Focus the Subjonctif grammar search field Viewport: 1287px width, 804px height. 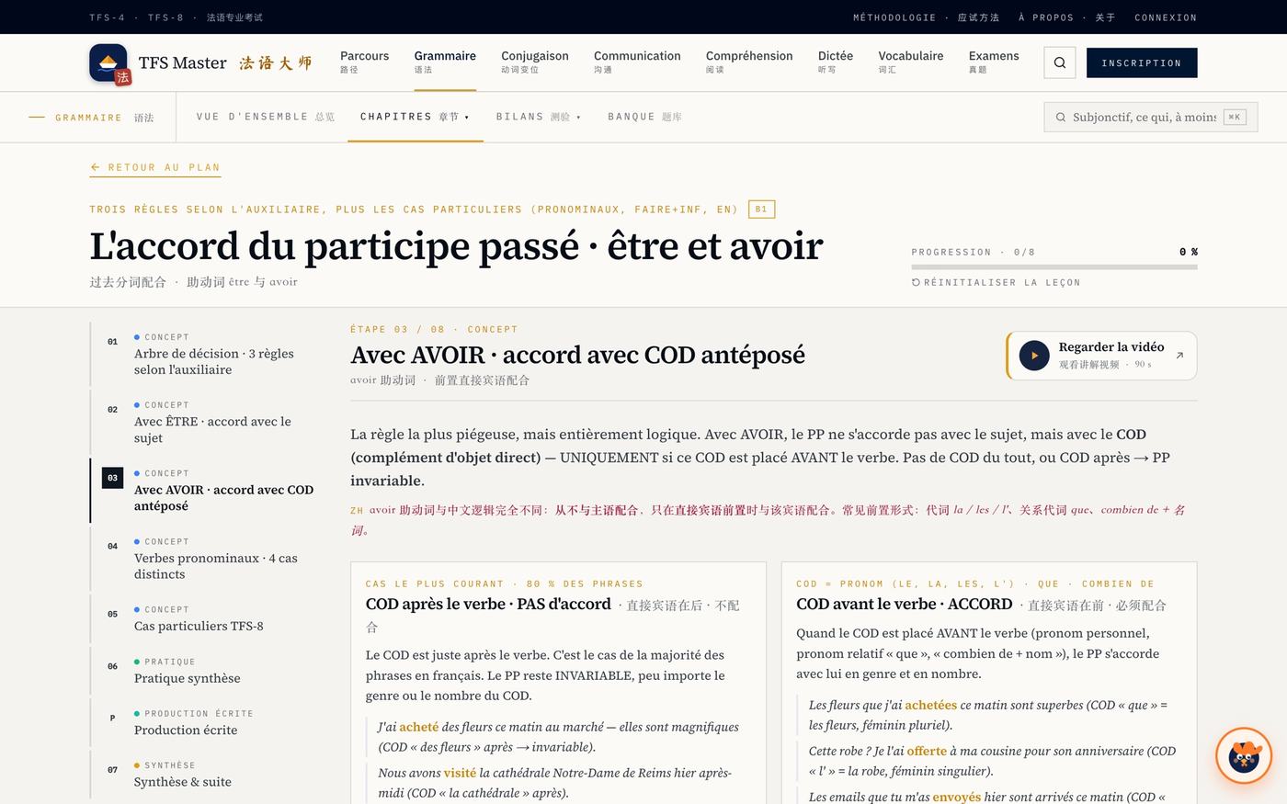(x=1151, y=117)
